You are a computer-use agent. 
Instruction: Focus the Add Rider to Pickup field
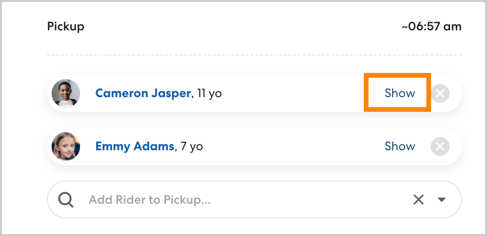coord(237,200)
